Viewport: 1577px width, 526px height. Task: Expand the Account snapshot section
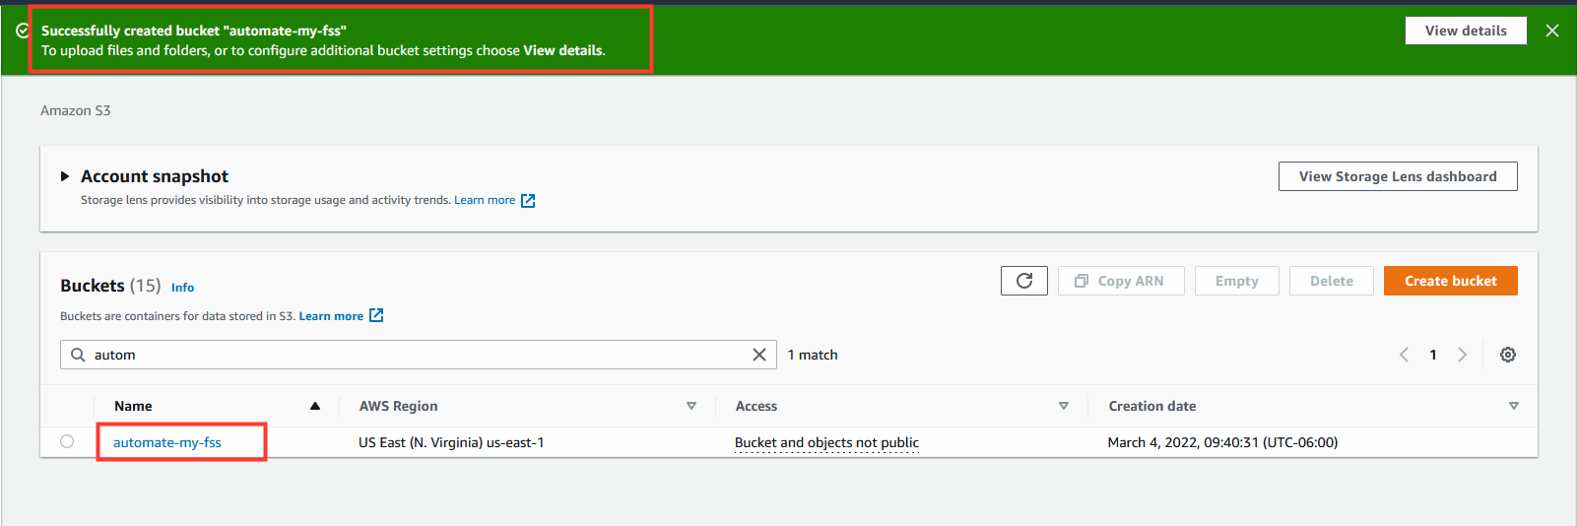[x=65, y=176]
